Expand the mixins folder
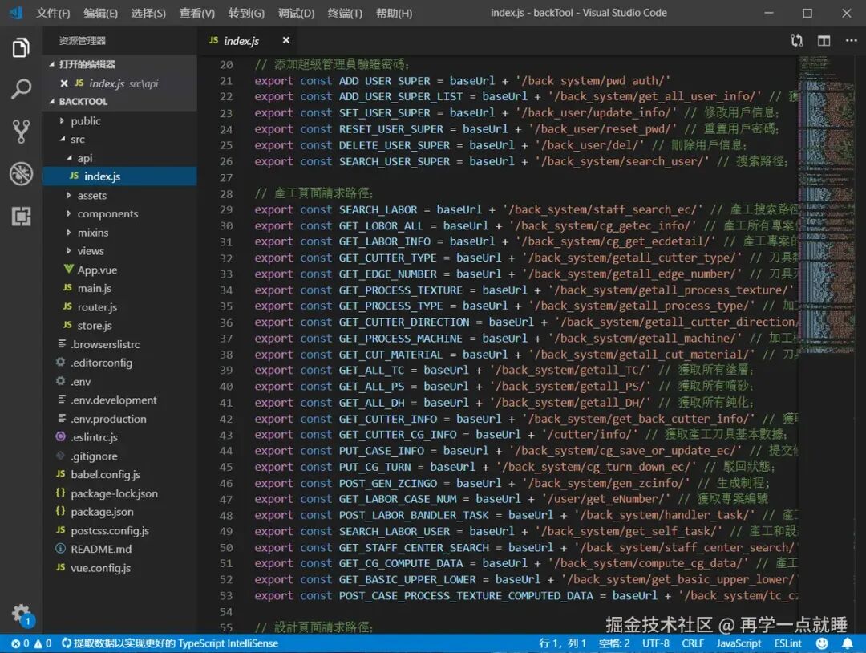This screenshot has width=866, height=653. pyautogui.click(x=68, y=233)
